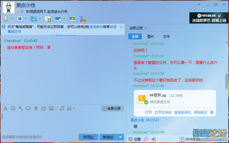Open the remote desktop icon
Screen dimensions: 229x143
click(x=58, y=19)
